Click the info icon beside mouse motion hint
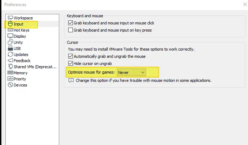The width and height of the screenshot is (248, 145). [x=71, y=80]
